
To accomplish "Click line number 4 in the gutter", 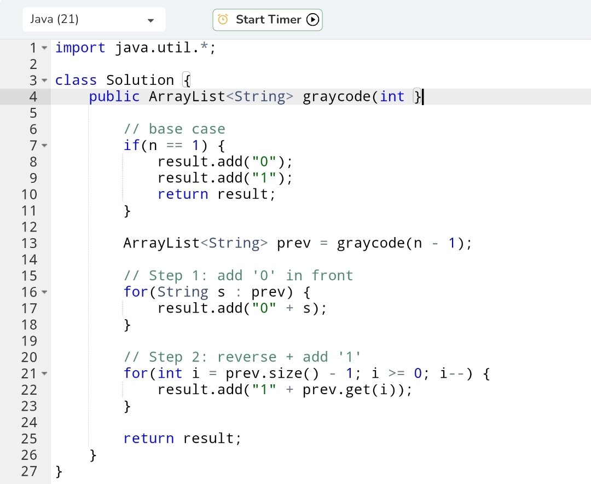I will [33, 96].
